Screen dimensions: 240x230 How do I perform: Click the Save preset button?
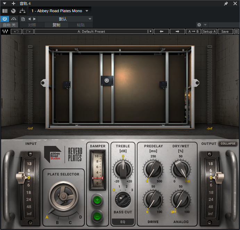click(225, 31)
